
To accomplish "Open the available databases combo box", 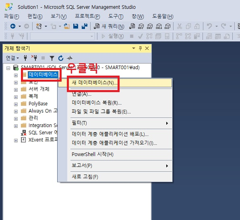I will tap(62, 36).
